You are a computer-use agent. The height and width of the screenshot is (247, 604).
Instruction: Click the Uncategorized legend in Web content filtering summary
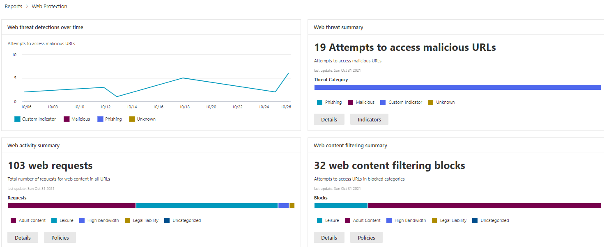475,220
